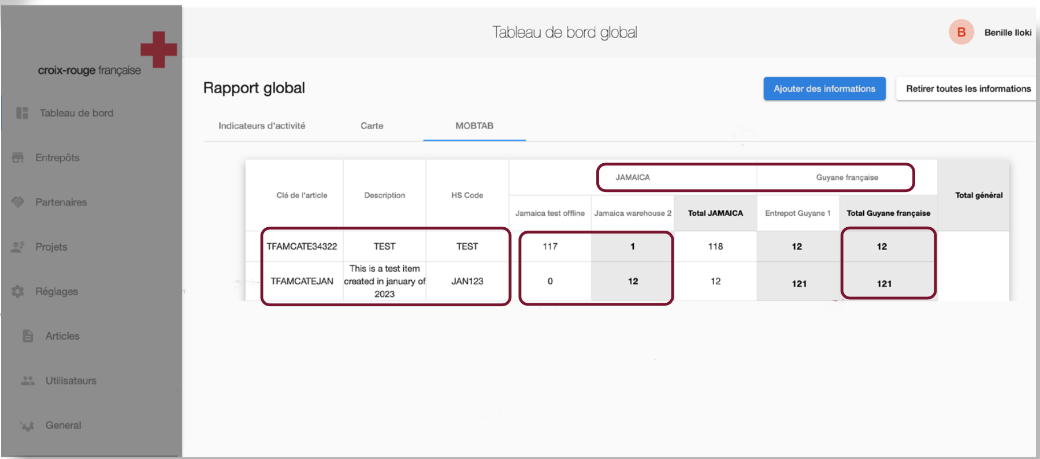
Task: Click the croix-rouge française red cross logo
Action: click(x=158, y=50)
